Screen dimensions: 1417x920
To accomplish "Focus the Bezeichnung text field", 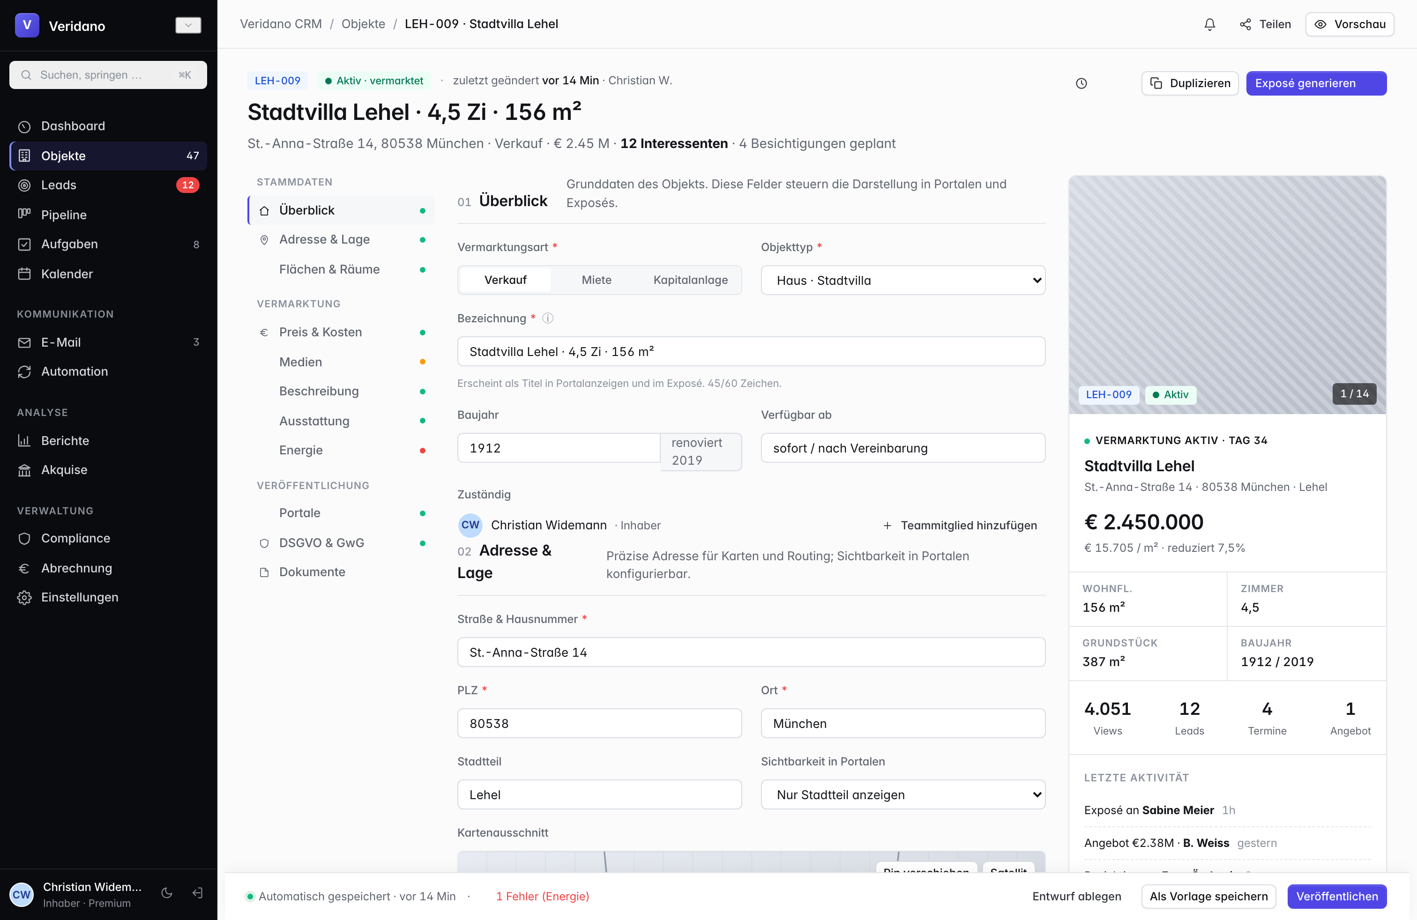I will (x=751, y=352).
